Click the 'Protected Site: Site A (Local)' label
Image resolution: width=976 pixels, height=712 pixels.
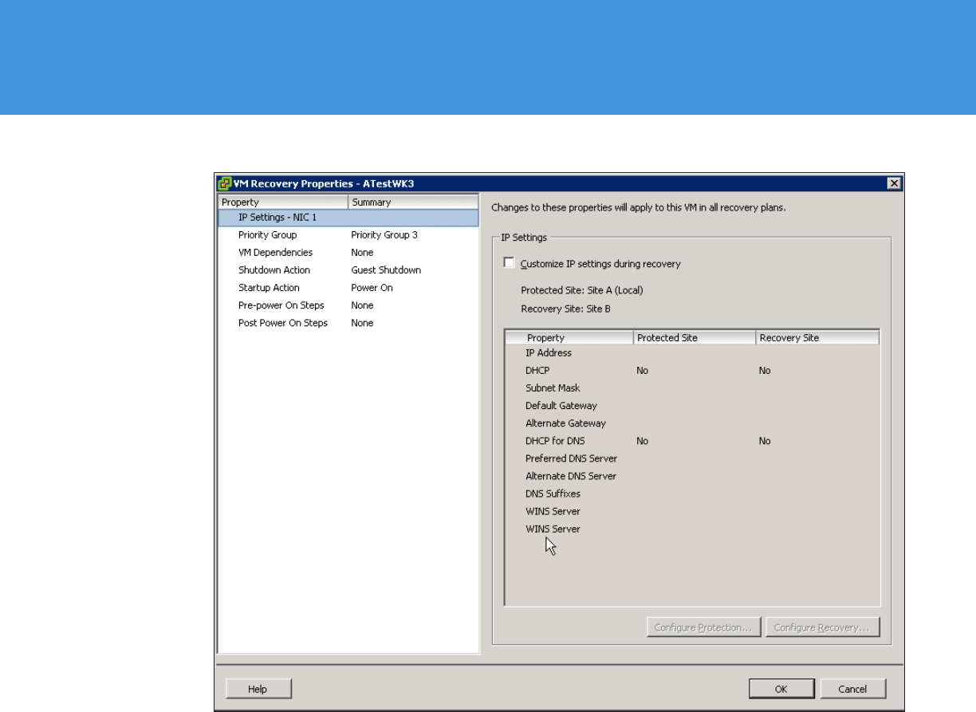(582, 290)
